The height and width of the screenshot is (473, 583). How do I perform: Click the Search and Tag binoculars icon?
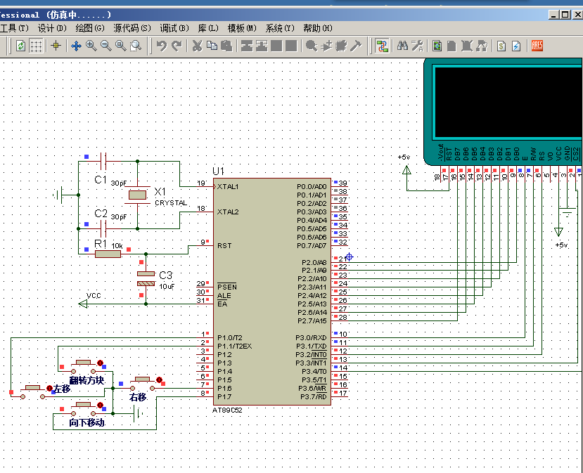click(402, 46)
